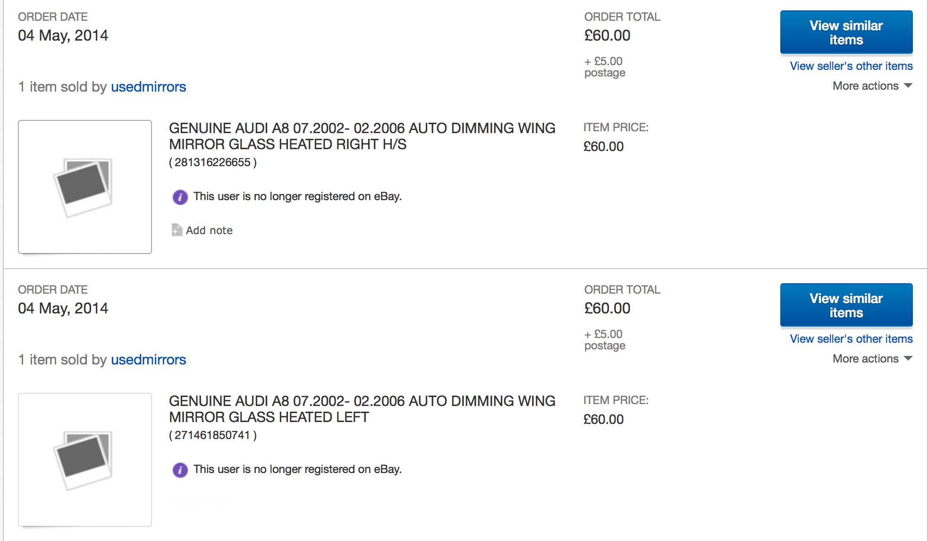Click the £60.00 order total of first order
This screenshot has height=541, width=928.
point(607,35)
